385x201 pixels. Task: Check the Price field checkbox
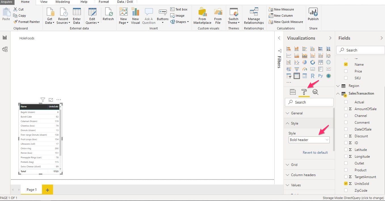[x=346, y=71]
